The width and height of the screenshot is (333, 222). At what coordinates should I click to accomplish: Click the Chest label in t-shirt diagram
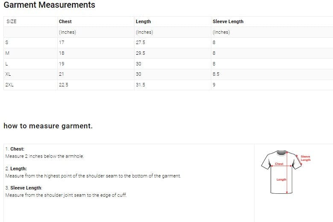click(x=279, y=164)
